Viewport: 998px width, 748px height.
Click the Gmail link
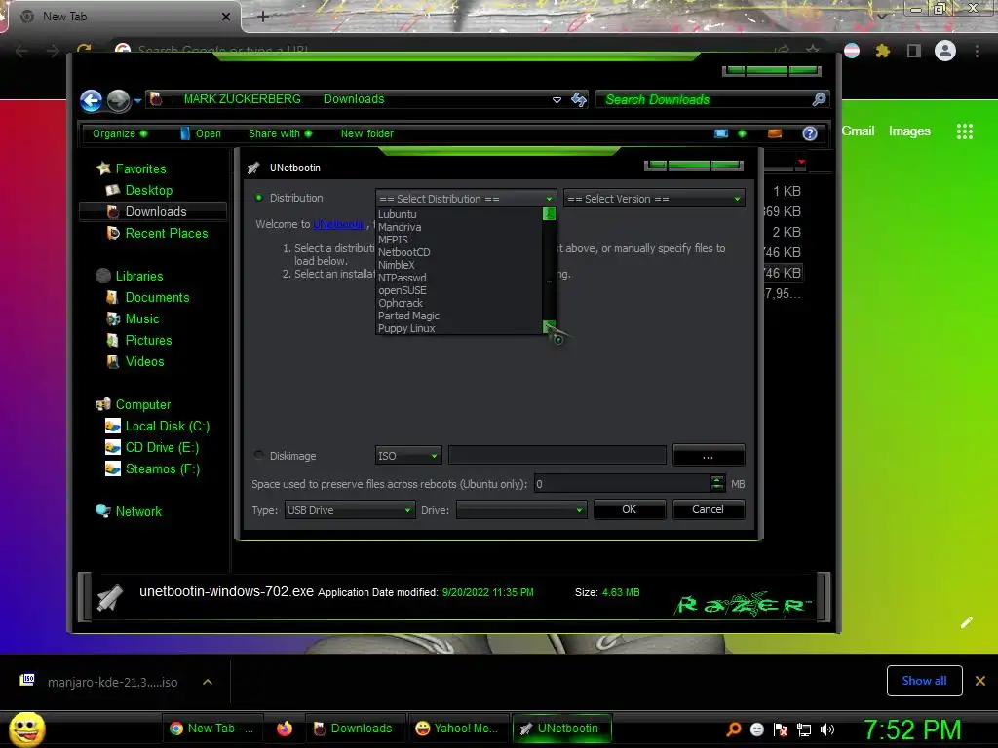pos(858,131)
